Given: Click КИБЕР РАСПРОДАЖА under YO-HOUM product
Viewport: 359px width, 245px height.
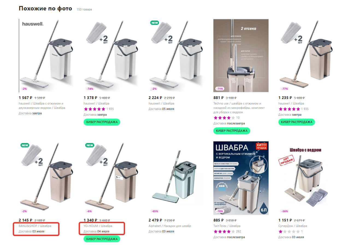Looking at the screenshot, I should pyautogui.click(x=102, y=239).
